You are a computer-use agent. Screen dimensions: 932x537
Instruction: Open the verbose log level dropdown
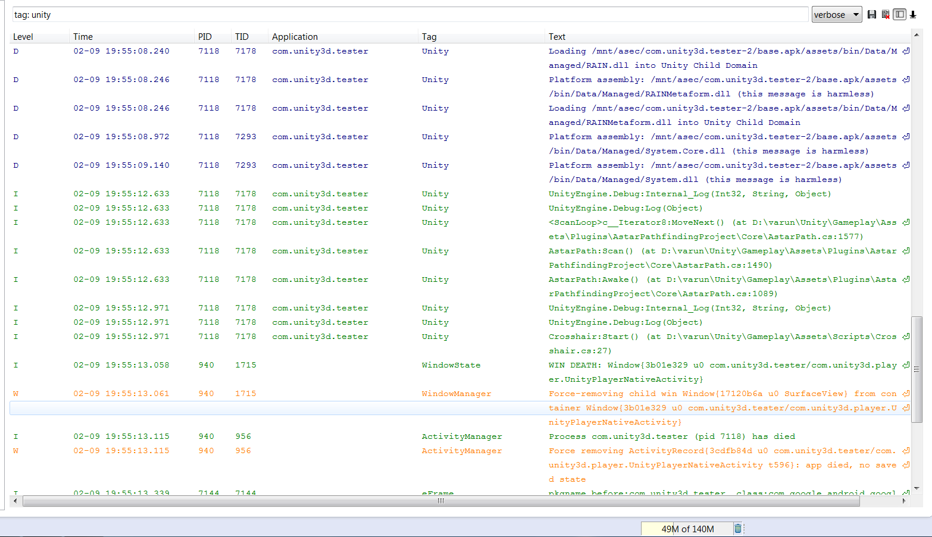click(x=837, y=14)
